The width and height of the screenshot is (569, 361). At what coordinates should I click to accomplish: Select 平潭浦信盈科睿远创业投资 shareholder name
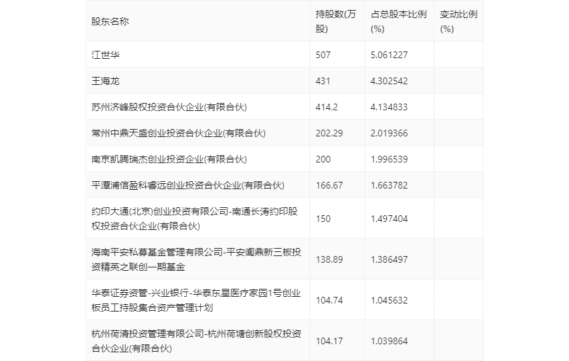click(x=188, y=185)
